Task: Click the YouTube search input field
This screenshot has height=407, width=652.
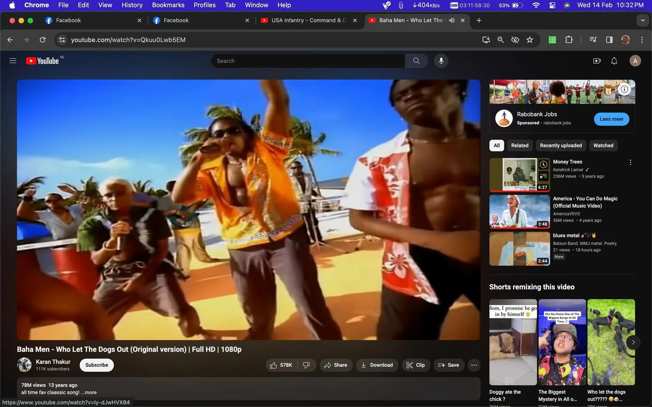Action: tap(308, 61)
